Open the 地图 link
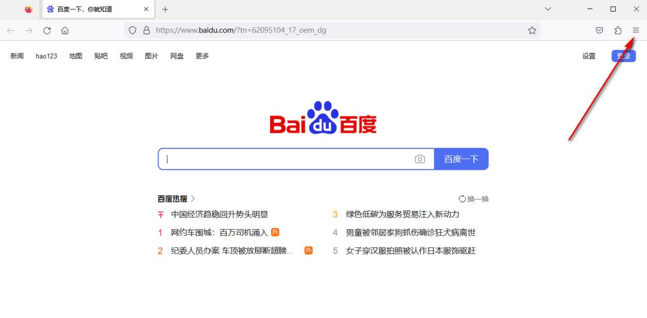 pyautogui.click(x=76, y=56)
